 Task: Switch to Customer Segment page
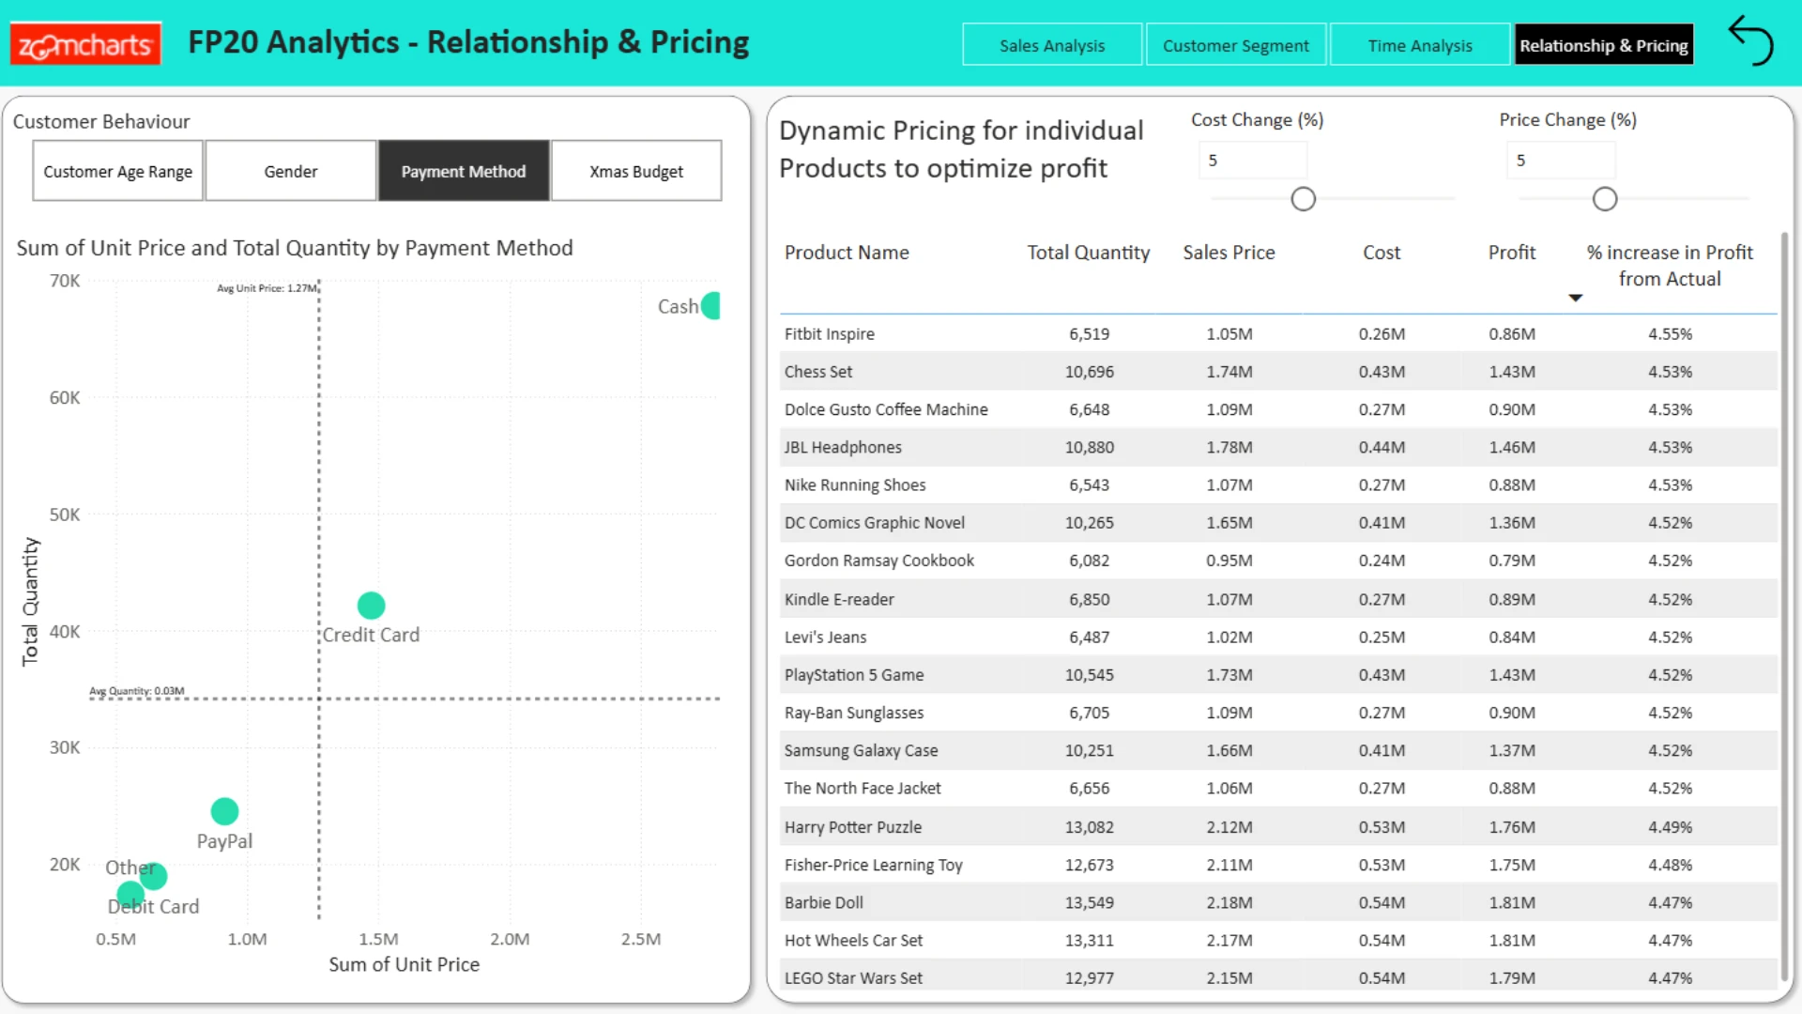pyautogui.click(x=1235, y=45)
